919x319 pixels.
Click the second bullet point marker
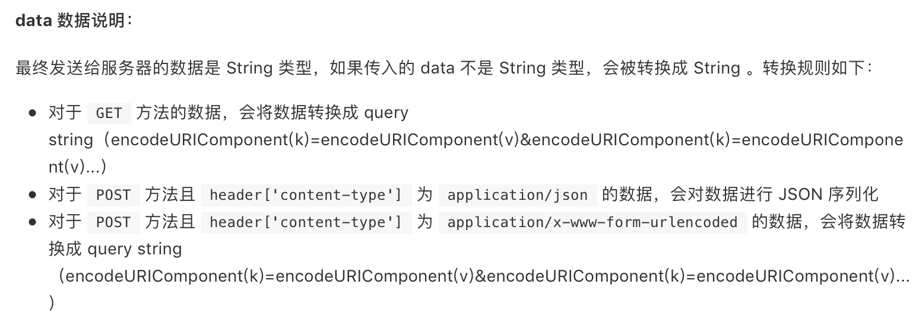pos(33,195)
